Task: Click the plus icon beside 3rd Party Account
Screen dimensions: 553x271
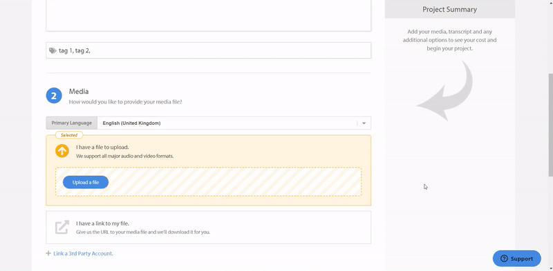Action: [x=48, y=253]
